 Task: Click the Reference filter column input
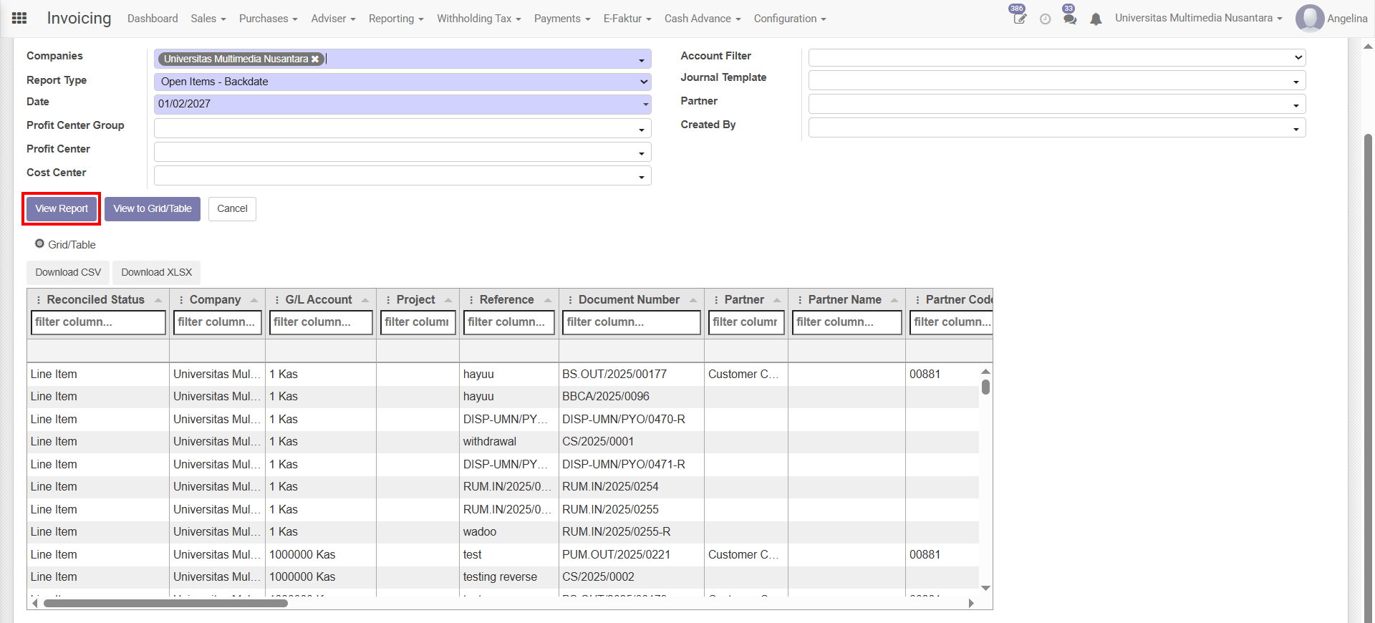click(x=508, y=322)
